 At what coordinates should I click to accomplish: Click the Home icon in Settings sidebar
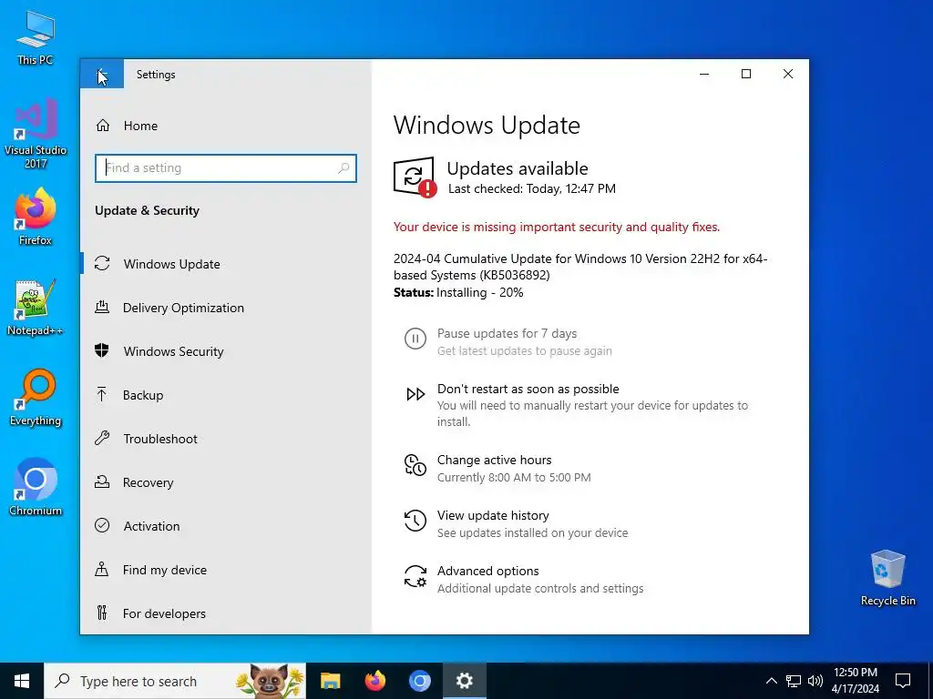[x=103, y=126]
